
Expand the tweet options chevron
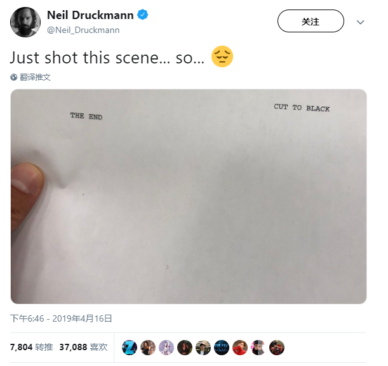pos(360,22)
